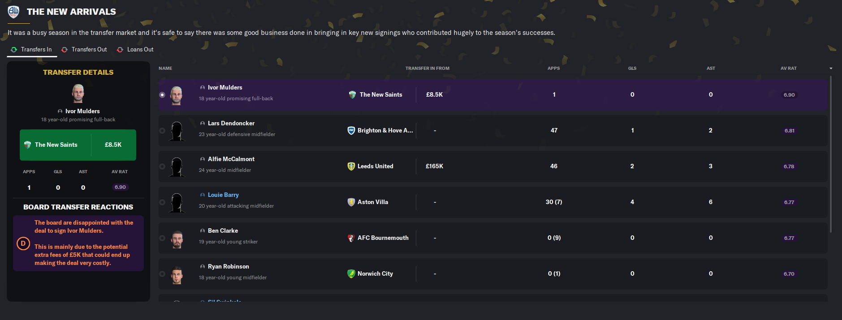Image resolution: width=842 pixels, height=320 pixels.
Task: Click The New Saints club badge in table row
Action: tap(352, 95)
